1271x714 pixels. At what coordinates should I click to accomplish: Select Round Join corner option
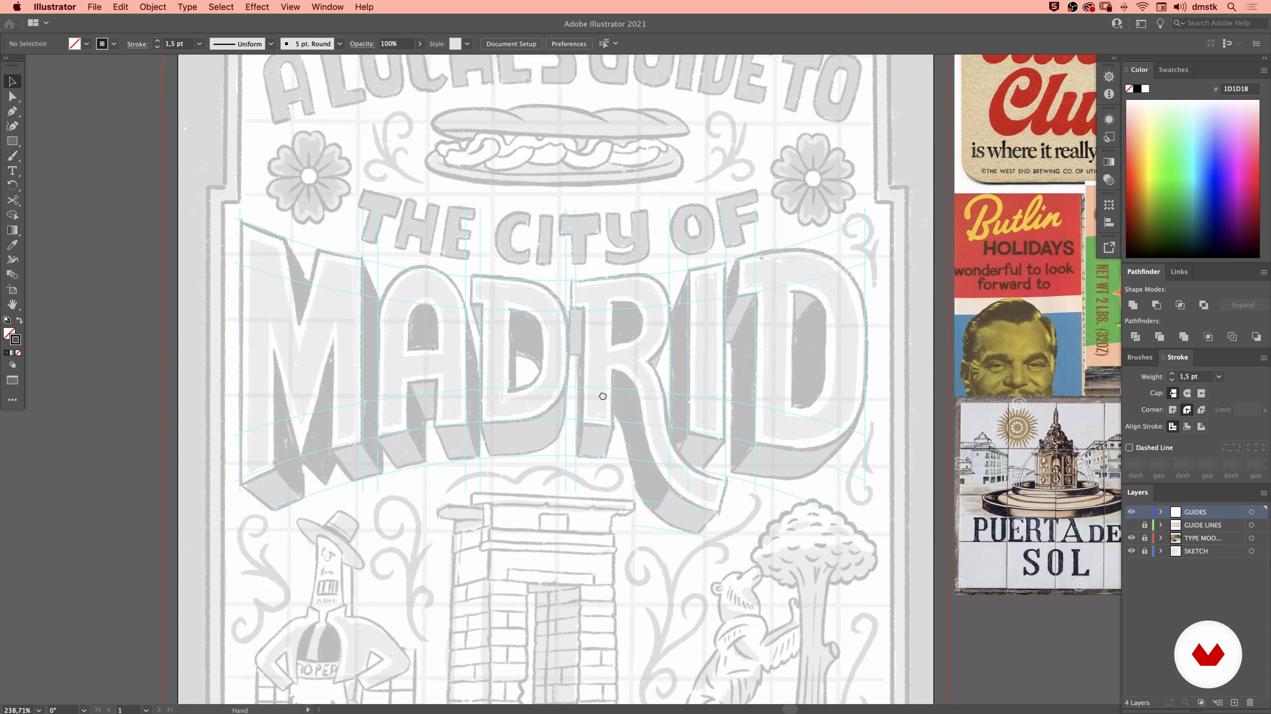[x=1187, y=410]
